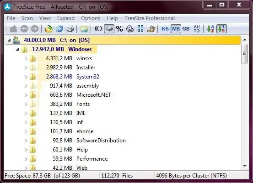Open the Help menu
Image resolution: width=253 pixels, height=183 pixels.
click(x=112, y=18)
